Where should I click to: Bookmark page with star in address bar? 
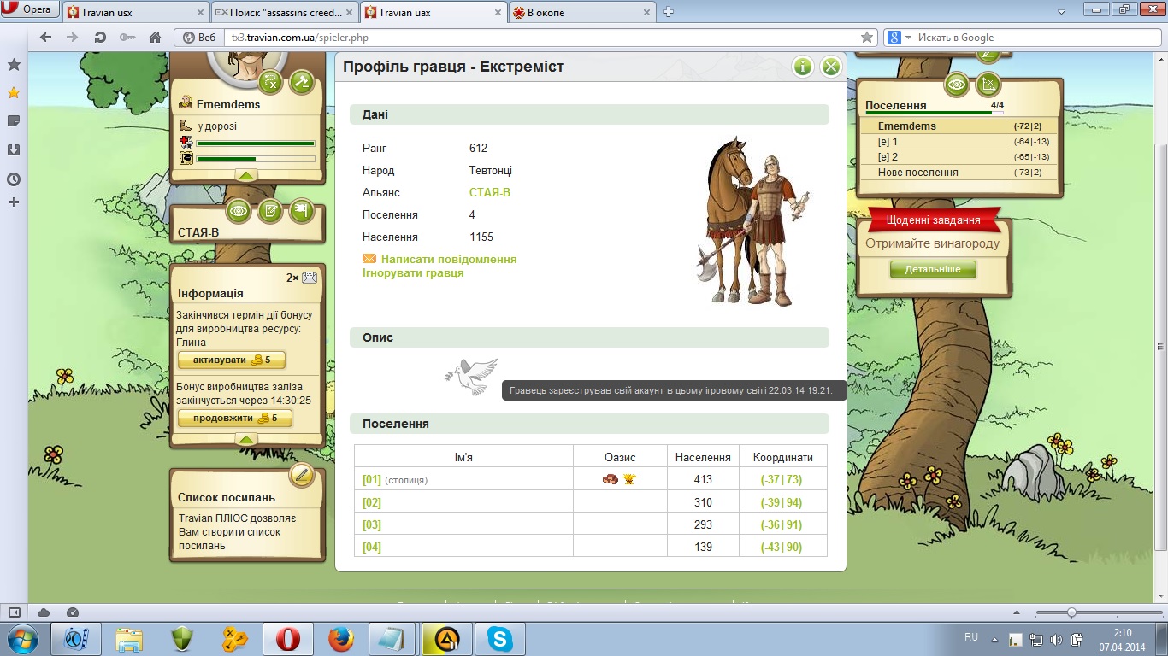click(867, 38)
